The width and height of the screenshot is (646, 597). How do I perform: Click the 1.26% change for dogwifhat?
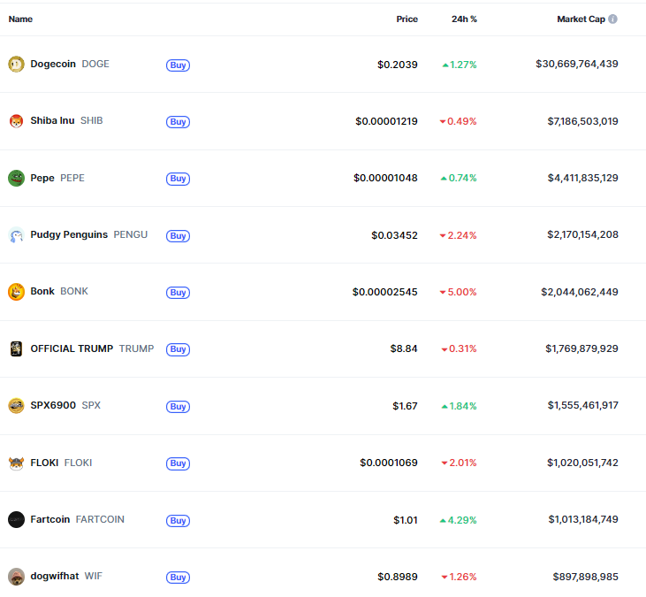[x=459, y=577]
